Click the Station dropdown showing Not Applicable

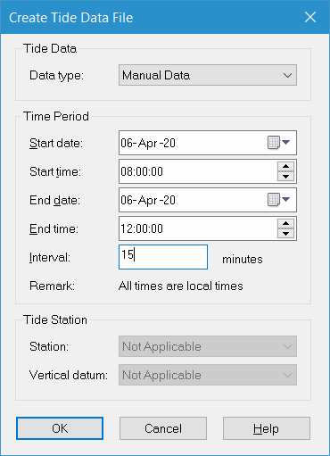click(x=208, y=346)
